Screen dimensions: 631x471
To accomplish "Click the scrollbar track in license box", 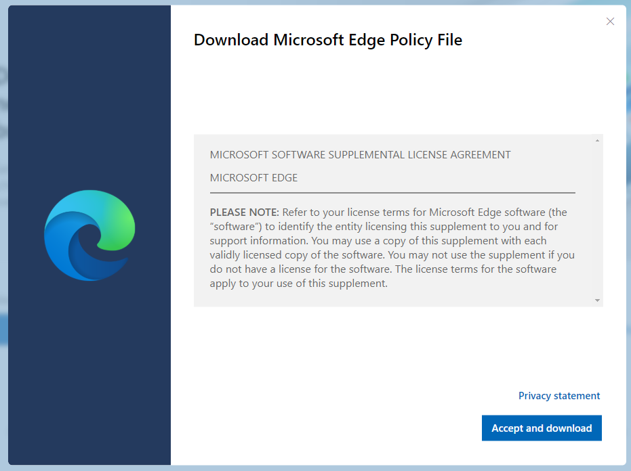I will pos(597,220).
